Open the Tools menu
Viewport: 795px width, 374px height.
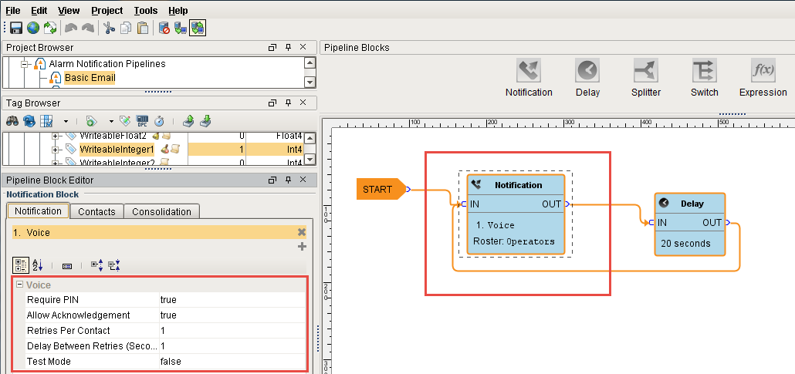[x=146, y=11]
